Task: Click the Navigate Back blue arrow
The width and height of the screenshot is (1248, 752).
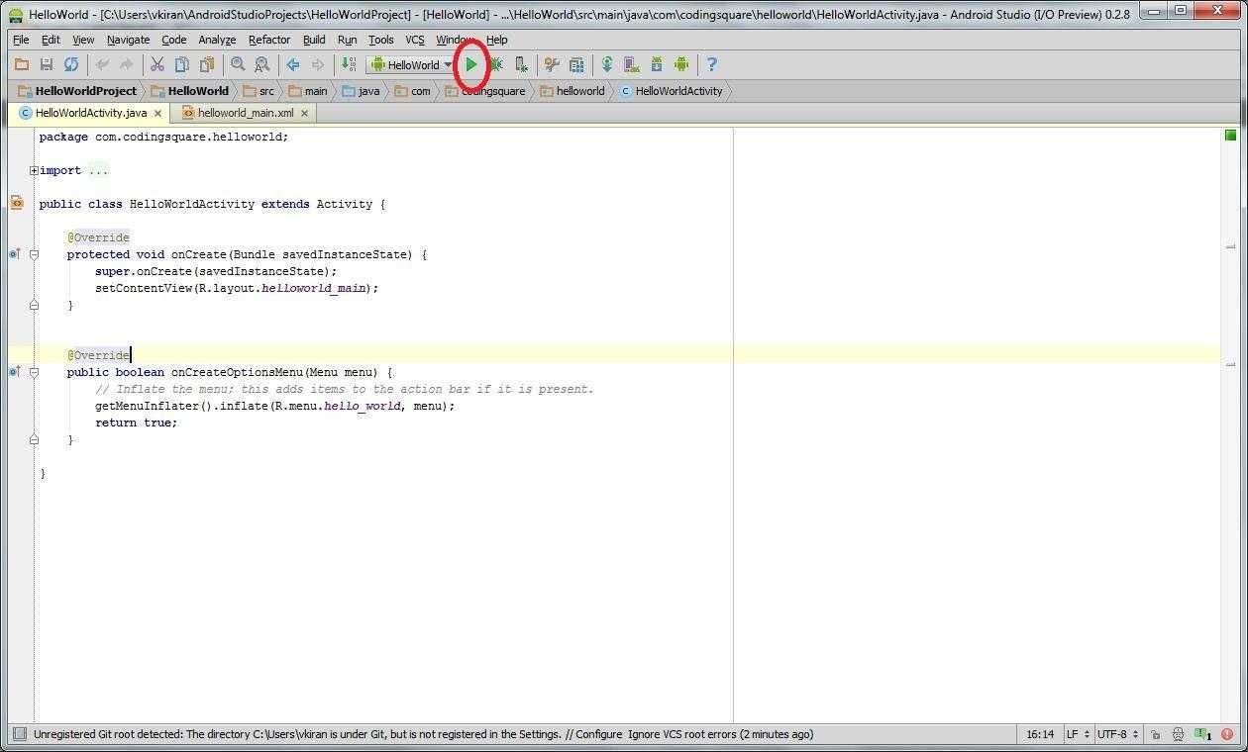Action: point(293,64)
